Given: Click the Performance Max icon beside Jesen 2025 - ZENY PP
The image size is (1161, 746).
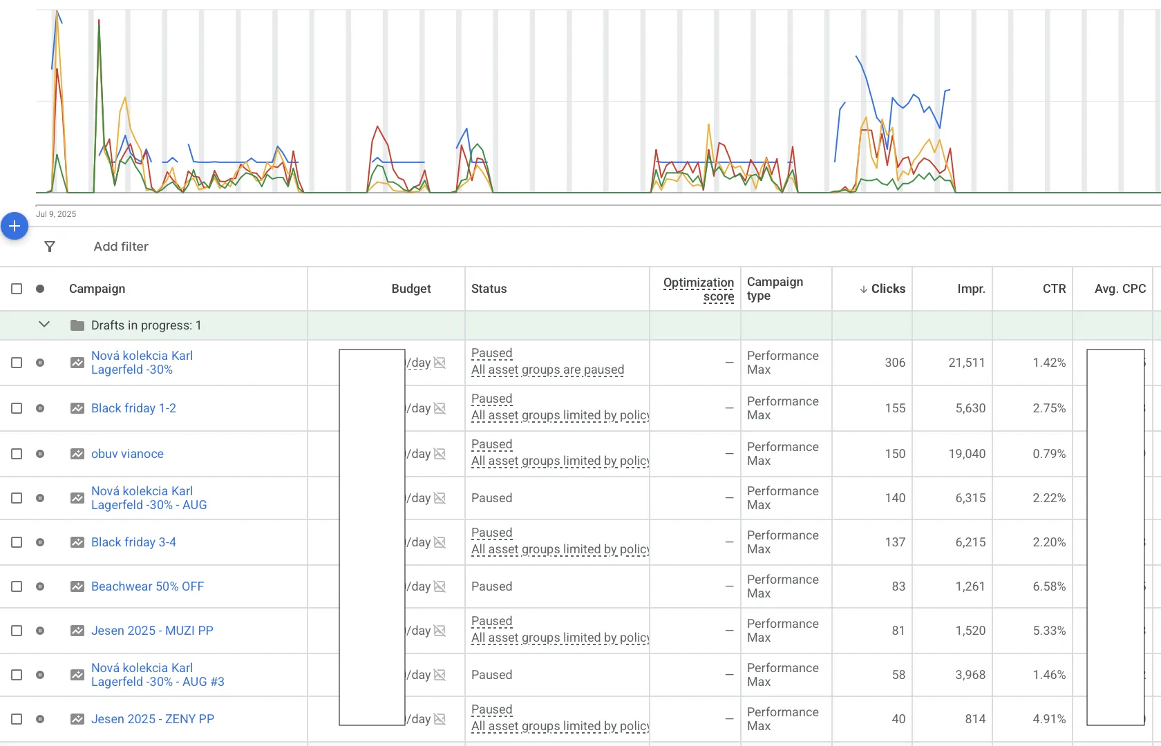Looking at the screenshot, I should 77,719.
